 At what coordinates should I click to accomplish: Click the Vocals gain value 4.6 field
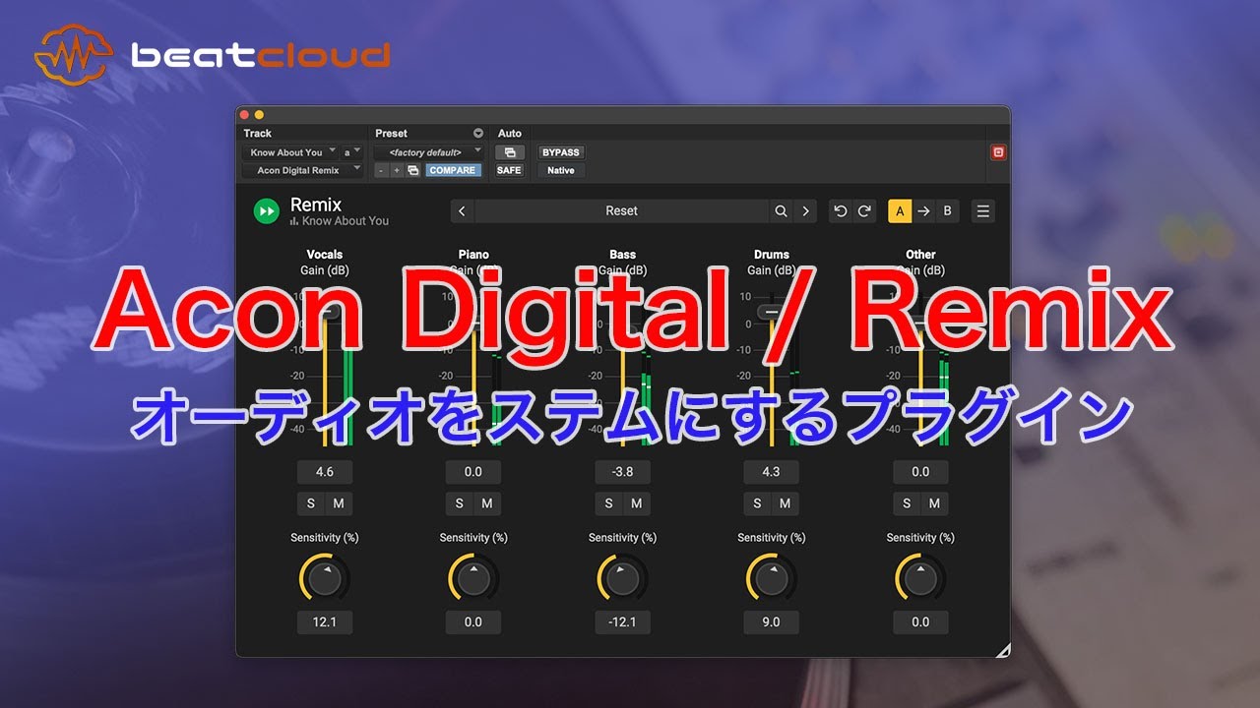point(325,472)
